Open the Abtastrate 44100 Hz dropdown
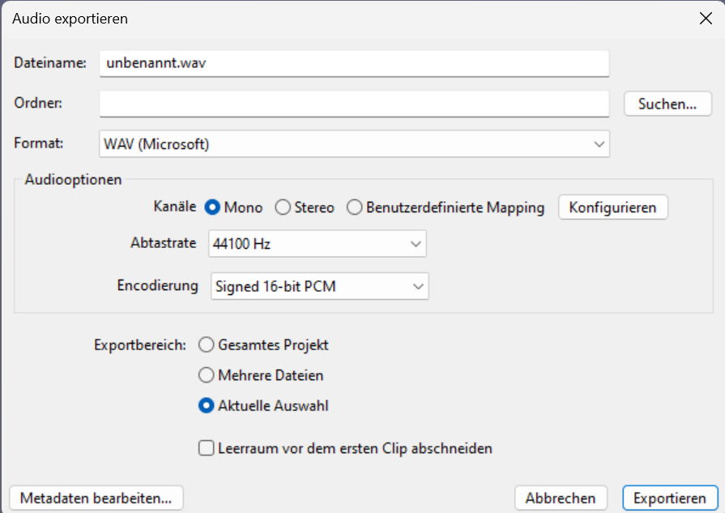This screenshot has width=725, height=513. pos(318,243)
